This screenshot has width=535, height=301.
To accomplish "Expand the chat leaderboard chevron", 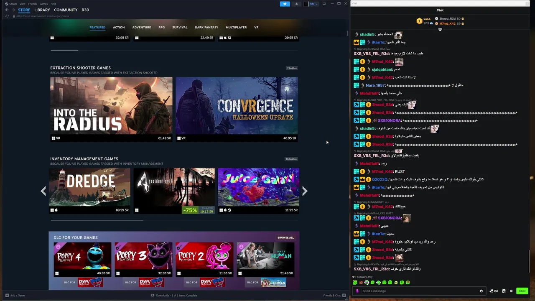I will point(440,29).
